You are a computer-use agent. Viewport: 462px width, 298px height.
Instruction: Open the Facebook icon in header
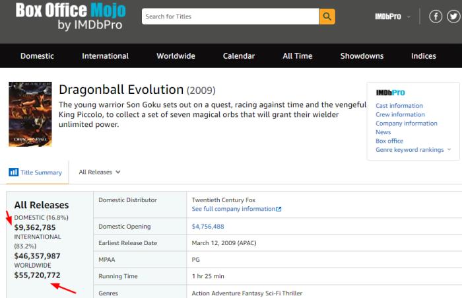[436, 17]
